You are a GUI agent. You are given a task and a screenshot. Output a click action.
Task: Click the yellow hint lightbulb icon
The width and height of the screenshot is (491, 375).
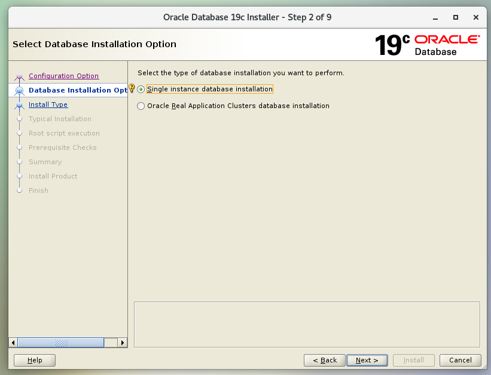click(132, 89)
